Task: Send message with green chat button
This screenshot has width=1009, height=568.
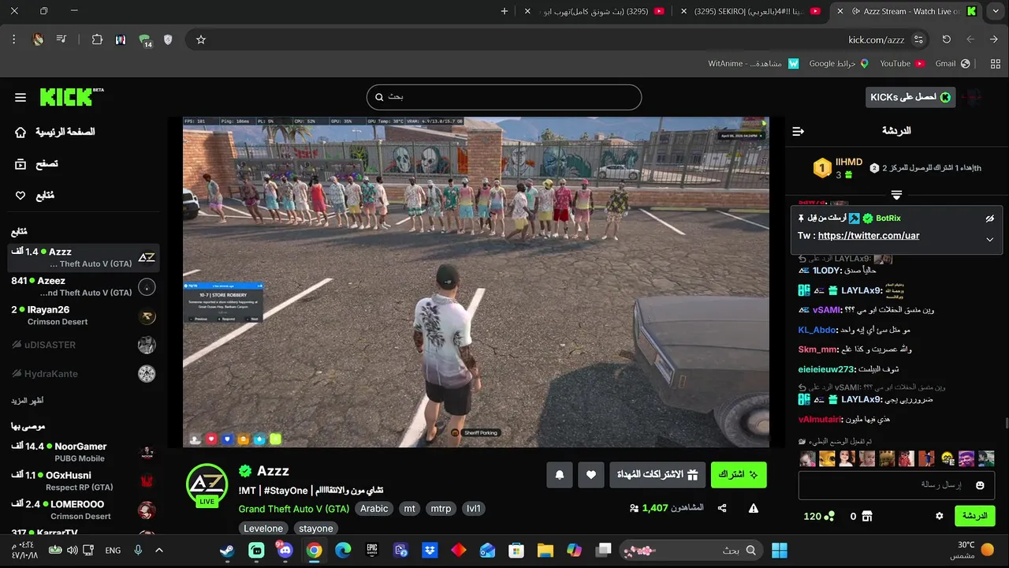Action: 974,516
